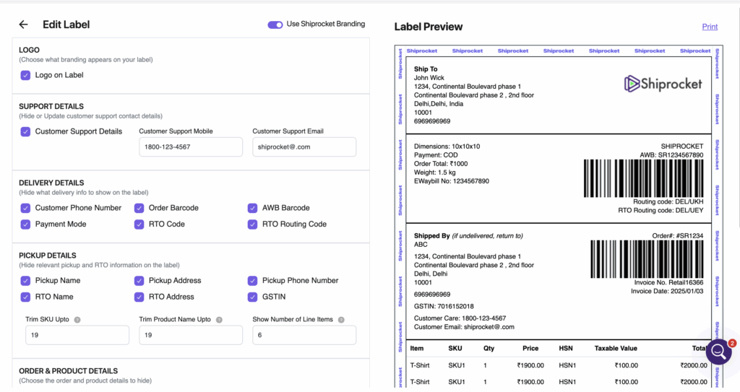The width and height of the screenshot is (740, 392).
Task: Click the Customer Support Email field
Action: [x=304, y=147]
